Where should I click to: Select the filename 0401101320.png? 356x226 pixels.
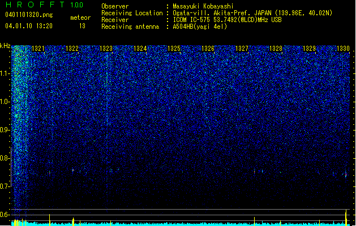[x=29, y=15]
